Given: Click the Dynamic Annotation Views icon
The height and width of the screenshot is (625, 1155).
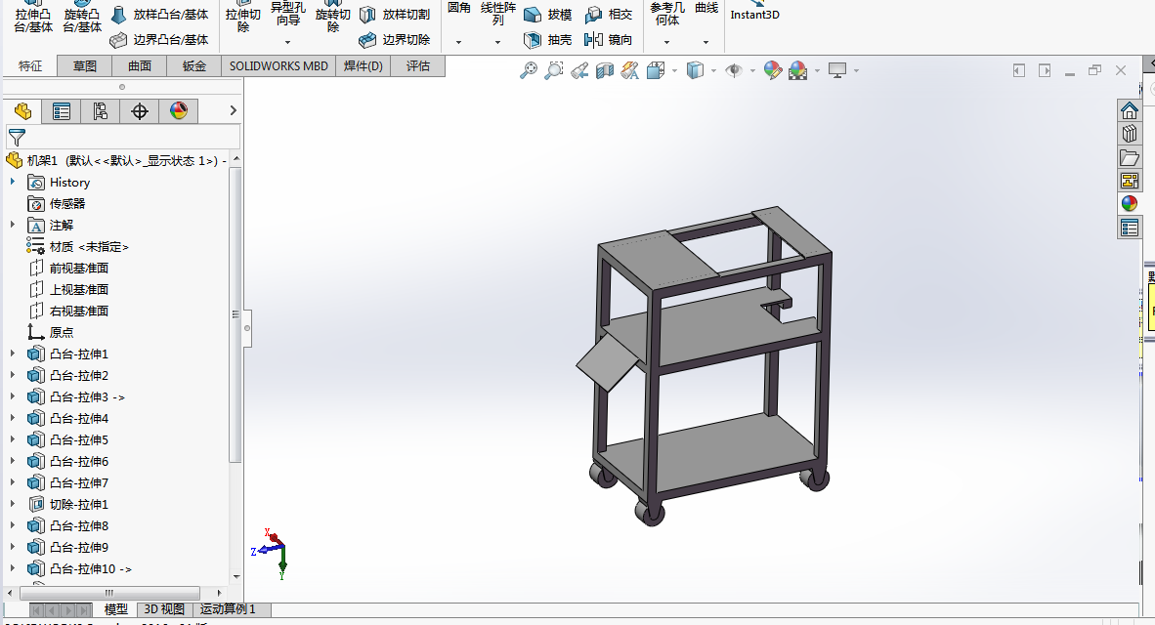Looking at the screenshot, I should click(x=629, y=70).
